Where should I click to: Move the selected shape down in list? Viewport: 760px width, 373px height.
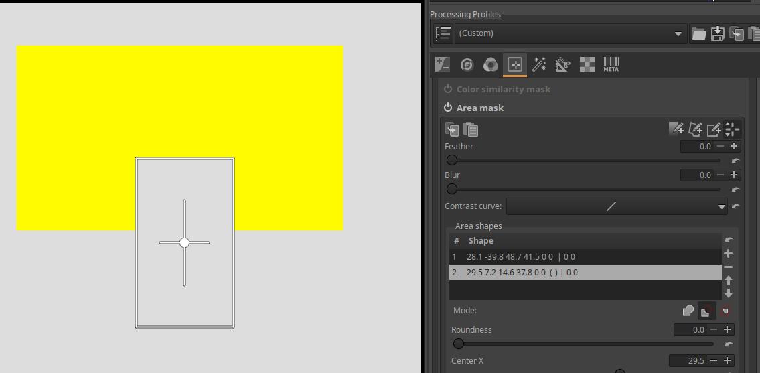[729, 293]
